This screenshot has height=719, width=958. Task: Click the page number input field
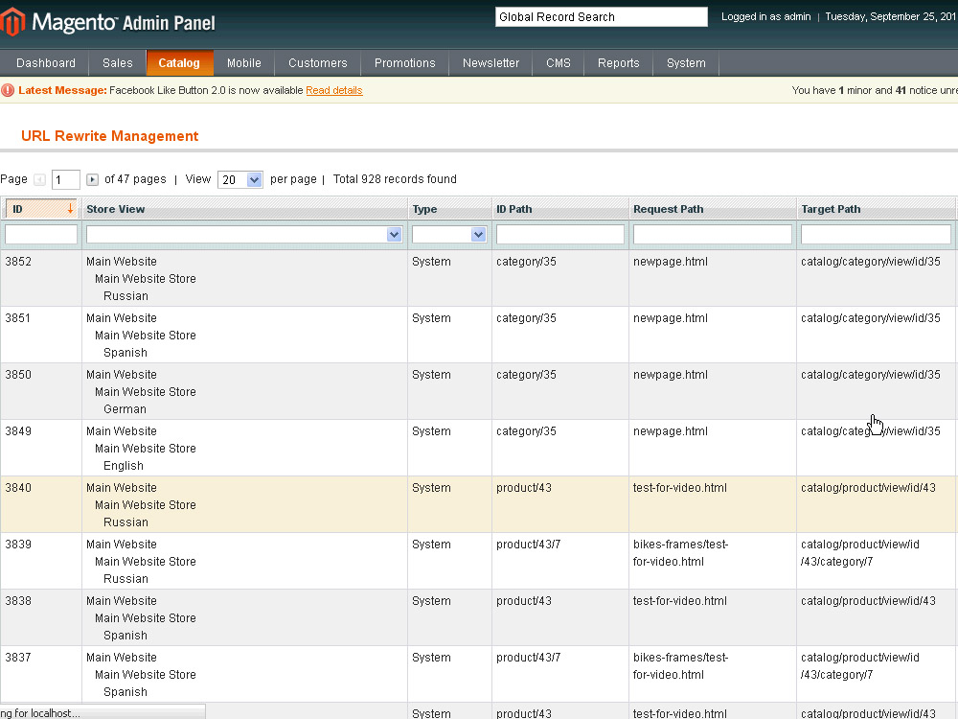click(x=66, y=179)
